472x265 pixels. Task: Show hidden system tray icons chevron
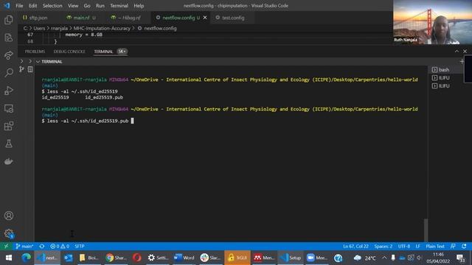pos(384,258)
